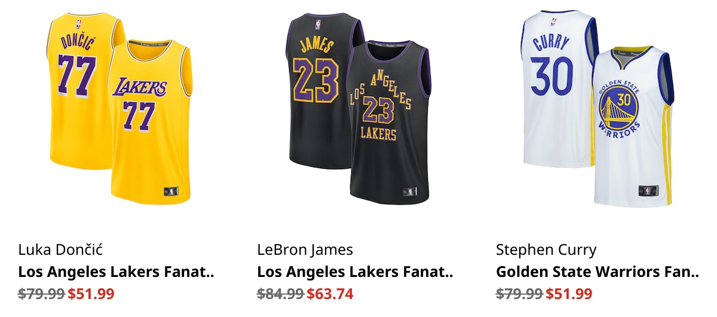Open the Lakers Fanatics title under LeBron James
Viewport: 717px width, 317px height.
pyautogui.click(x=355, y=272)
